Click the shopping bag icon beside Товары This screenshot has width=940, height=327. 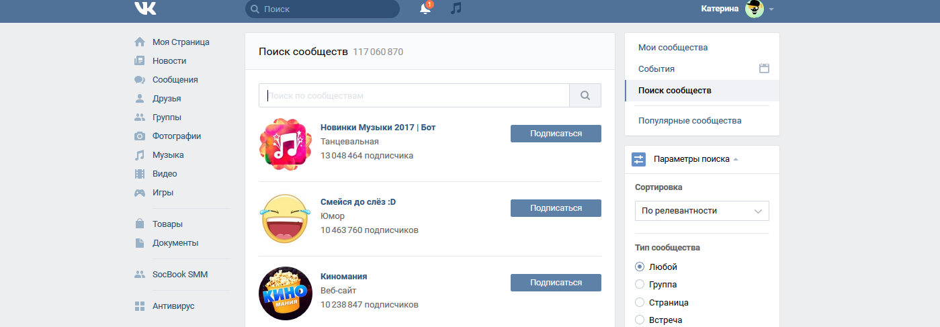(x=140, y=224)
